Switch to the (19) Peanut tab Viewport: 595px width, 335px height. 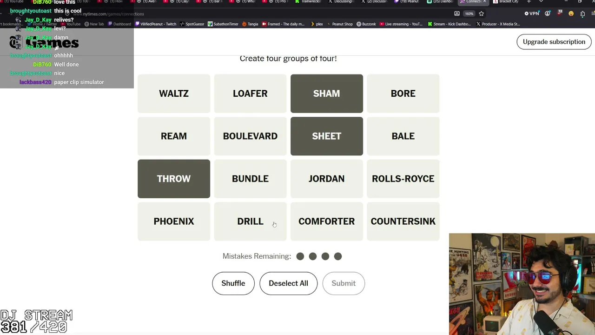[407, 2]
